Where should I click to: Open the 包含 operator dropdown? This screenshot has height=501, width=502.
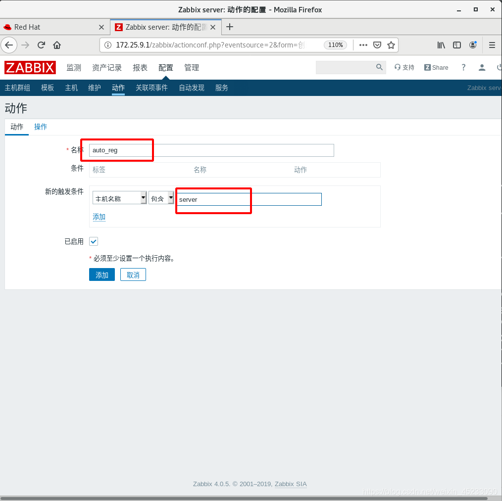161,198
